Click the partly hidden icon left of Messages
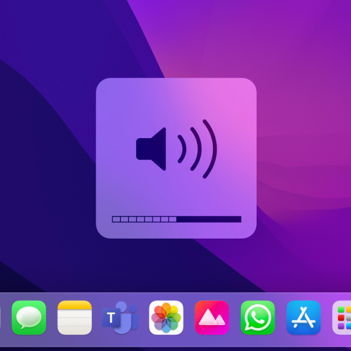This screenshot has width=351, height=351. pos(1,318)
